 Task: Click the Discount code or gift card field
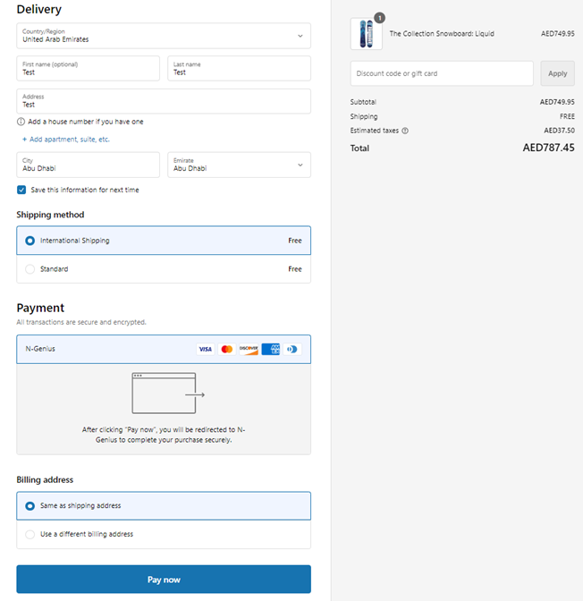pyautogui.click(x=442, y=73)
